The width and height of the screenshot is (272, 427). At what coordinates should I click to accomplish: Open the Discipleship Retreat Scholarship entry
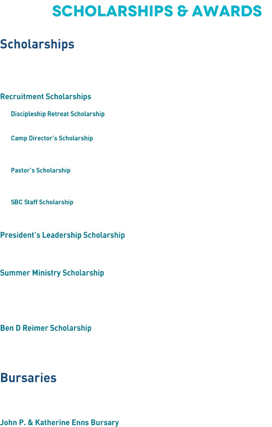tap(58, 114)
